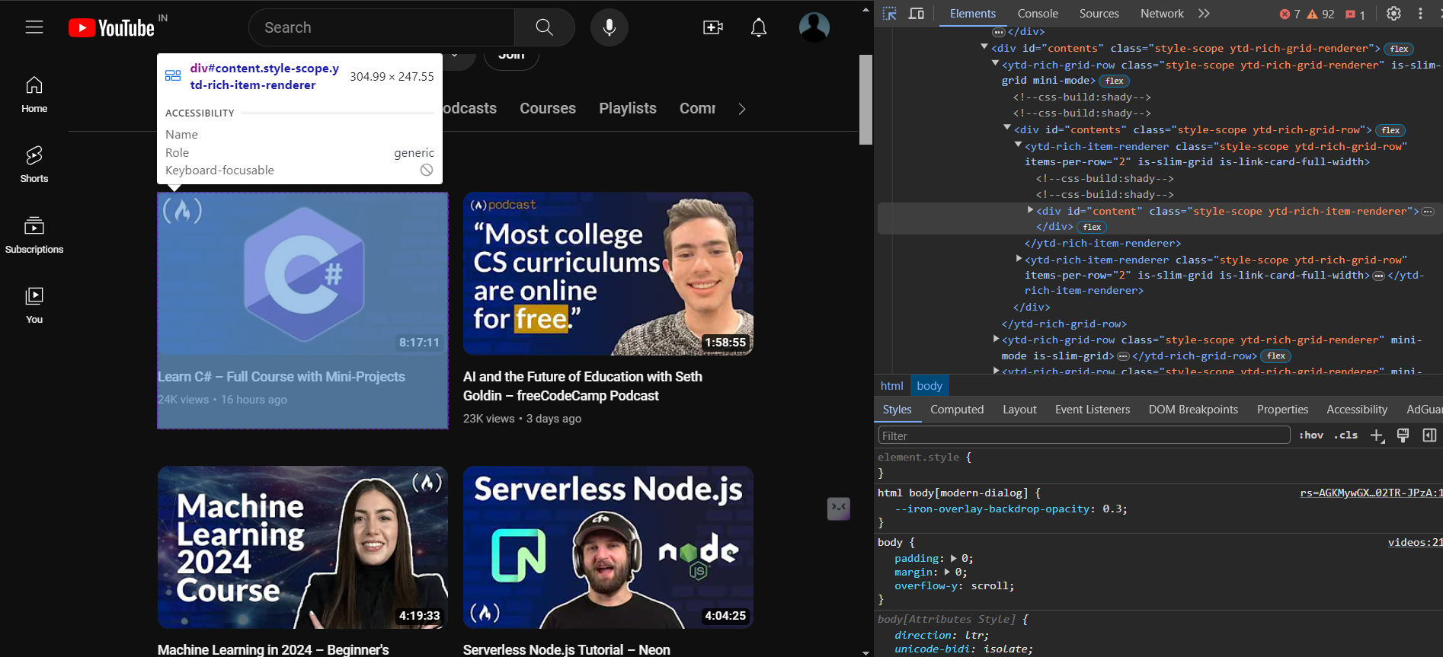Expand the div#content style-scope ytd-rich-item-renderer node
1443x657 pixels.
(x=1030, y=211)
